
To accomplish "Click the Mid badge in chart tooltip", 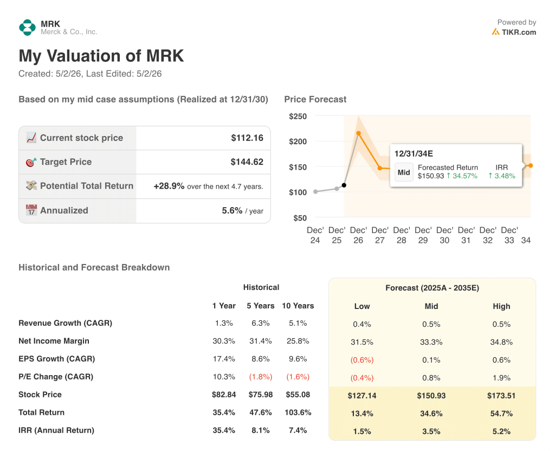I will pyautogui.click(x=404, y=172).
